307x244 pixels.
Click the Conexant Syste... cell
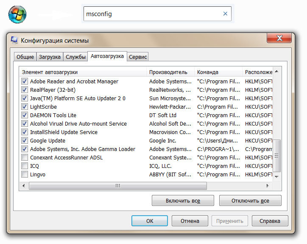tap(170, 158)
